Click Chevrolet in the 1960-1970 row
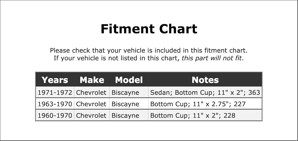298x141 pixels. click(x=91, y=115)
